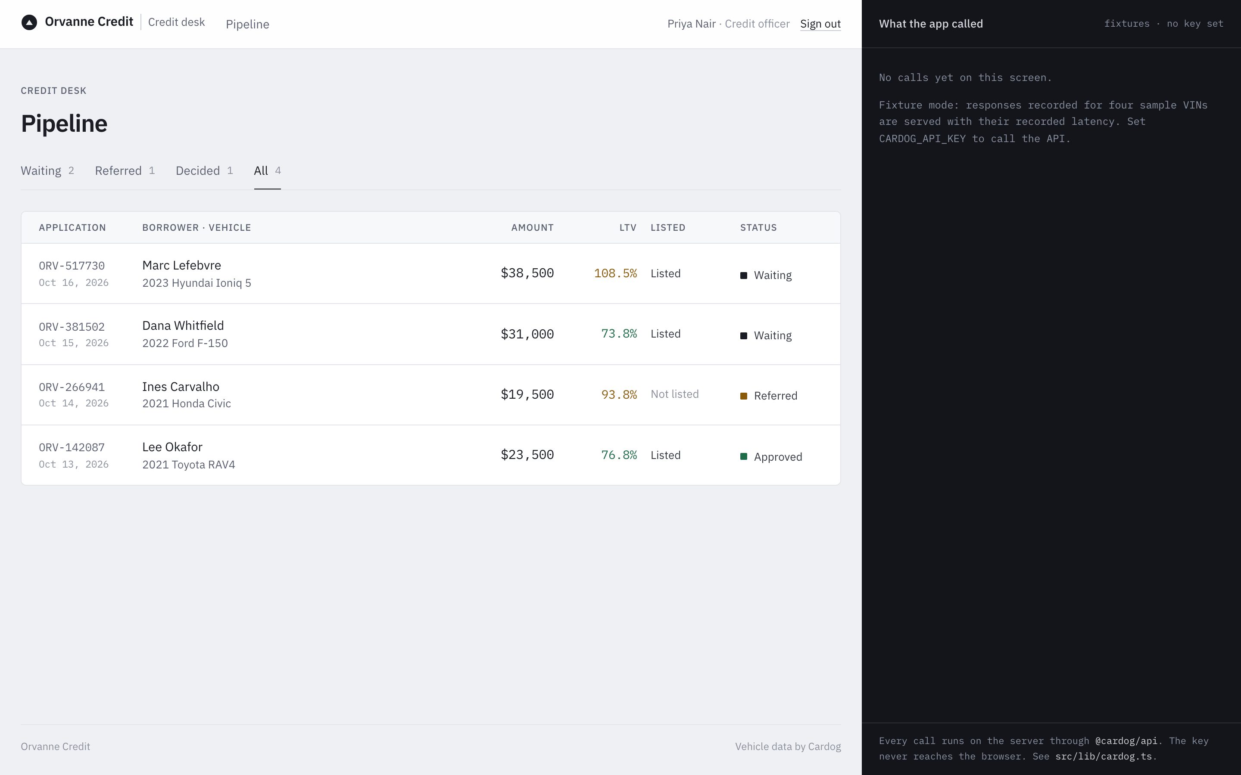The image size is (1241, 775).
Task: Click the $38,500 amount cell
Action: click(527, 273)
